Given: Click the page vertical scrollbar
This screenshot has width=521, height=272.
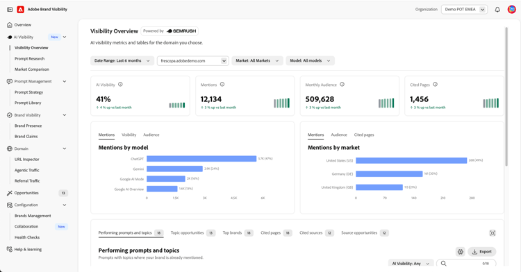Looking at the screenshot, I should click(x=506, y=96).
